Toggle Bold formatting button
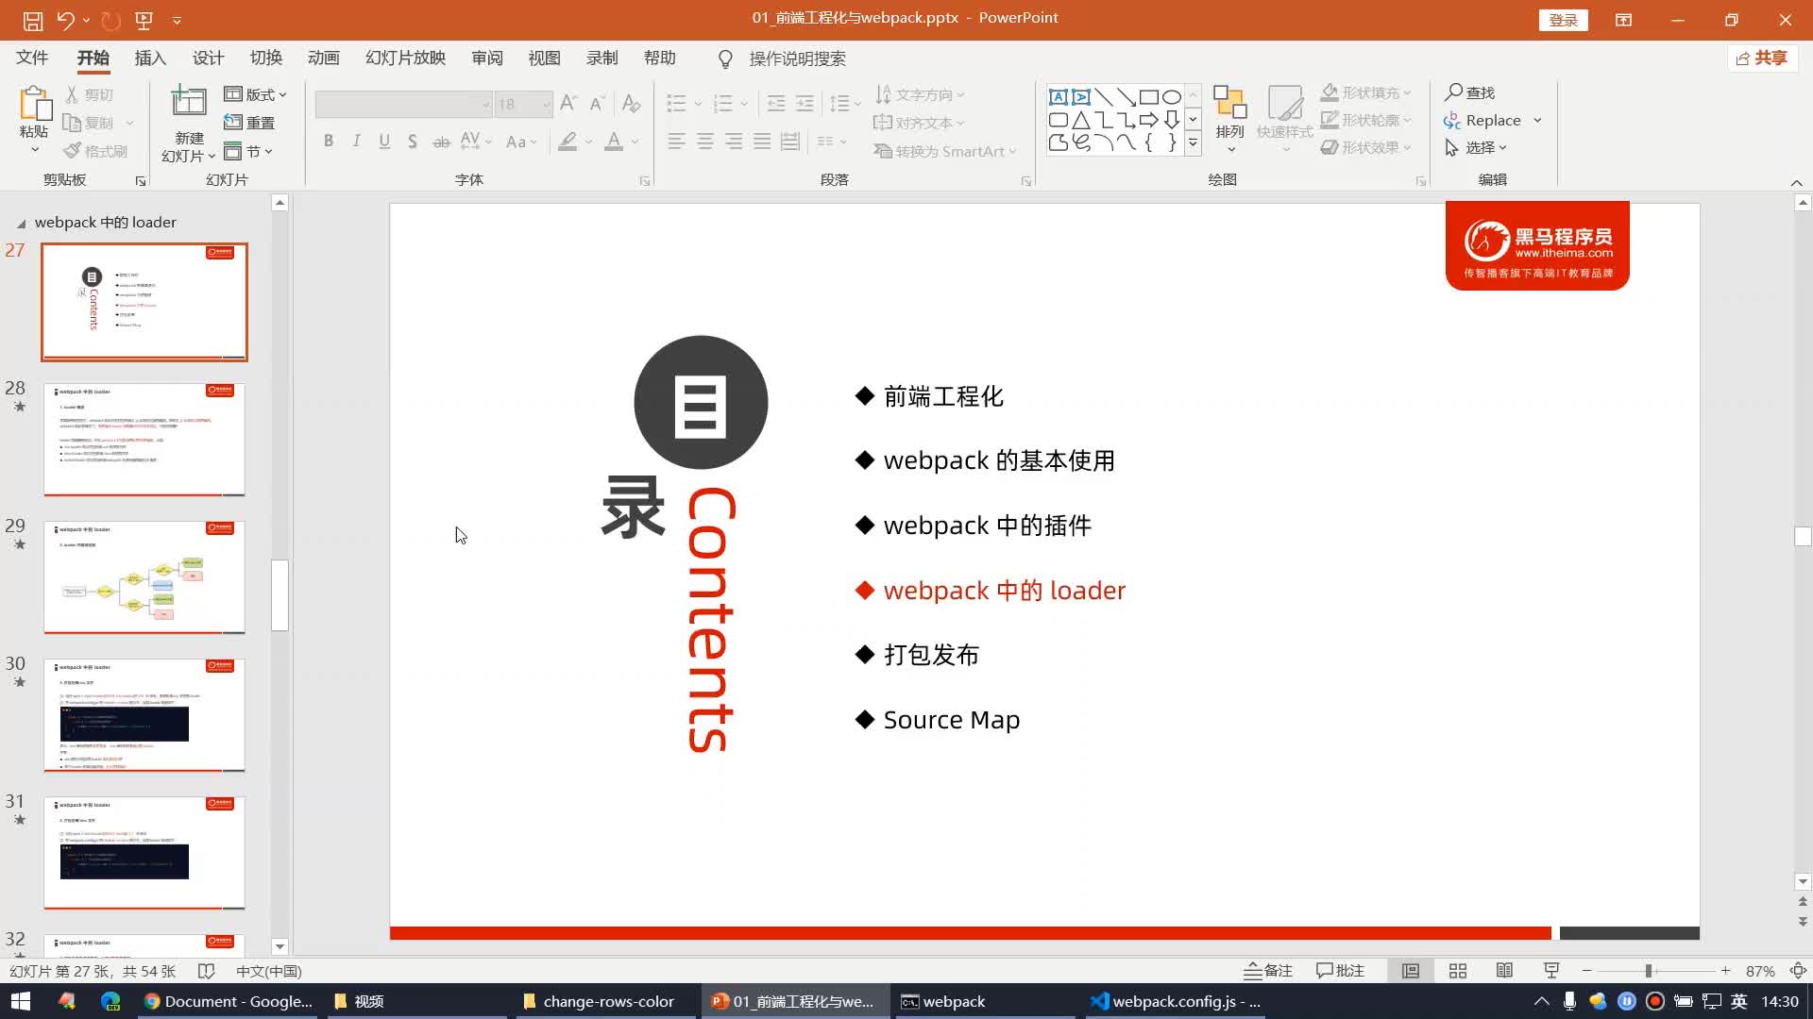The width and height of the screenshot is (1813, 1019). [x=329, y=141]
